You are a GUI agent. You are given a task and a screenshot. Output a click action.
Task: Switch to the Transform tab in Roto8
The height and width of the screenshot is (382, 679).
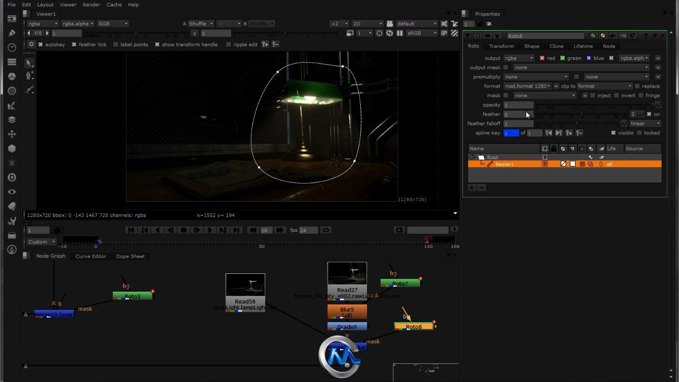click(501, 46)
